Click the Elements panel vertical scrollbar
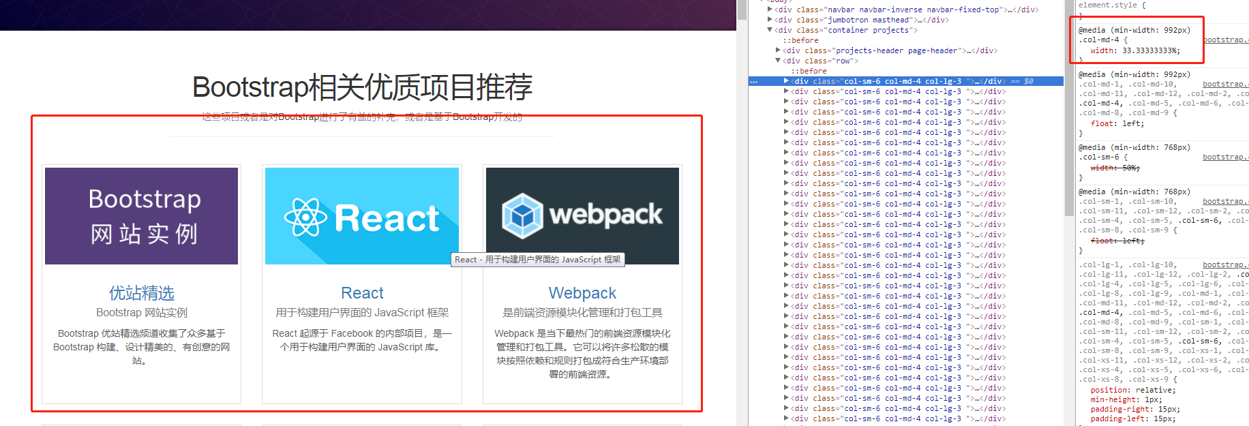The height and width of the screenshot is (426, 1249). click(x=1068, y=109)
